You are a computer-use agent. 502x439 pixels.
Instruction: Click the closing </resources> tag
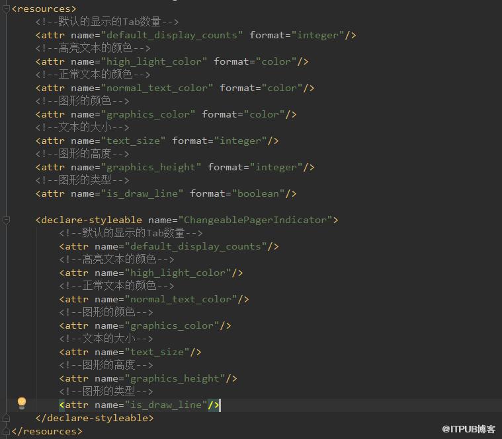(47, 431)
